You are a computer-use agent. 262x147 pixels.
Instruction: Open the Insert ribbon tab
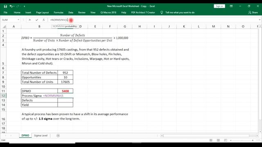point(28,13)
